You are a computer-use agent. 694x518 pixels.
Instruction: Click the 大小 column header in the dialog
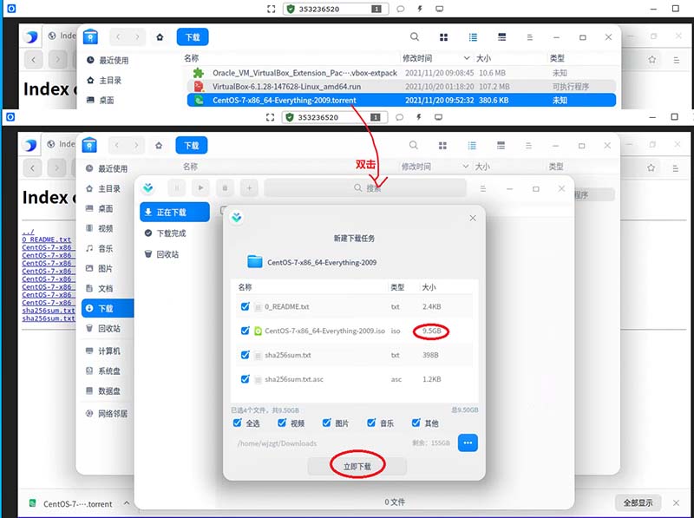(429, 287)
